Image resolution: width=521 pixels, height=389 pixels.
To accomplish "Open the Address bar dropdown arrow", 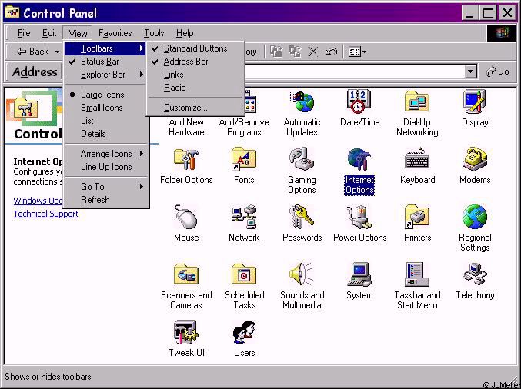I will pyautogui.click(x=470, y=71).
